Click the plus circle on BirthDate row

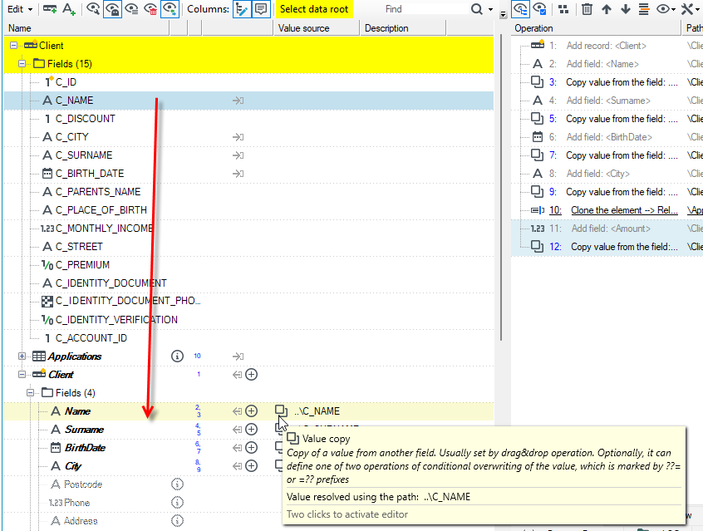[252, 448]
